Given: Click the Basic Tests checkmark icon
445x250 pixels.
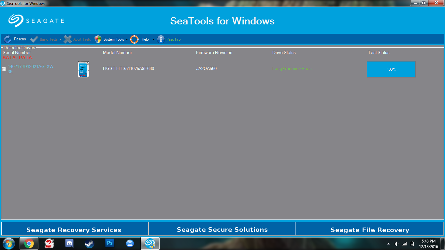Looking at the screenshot, I should click(34, 39).
